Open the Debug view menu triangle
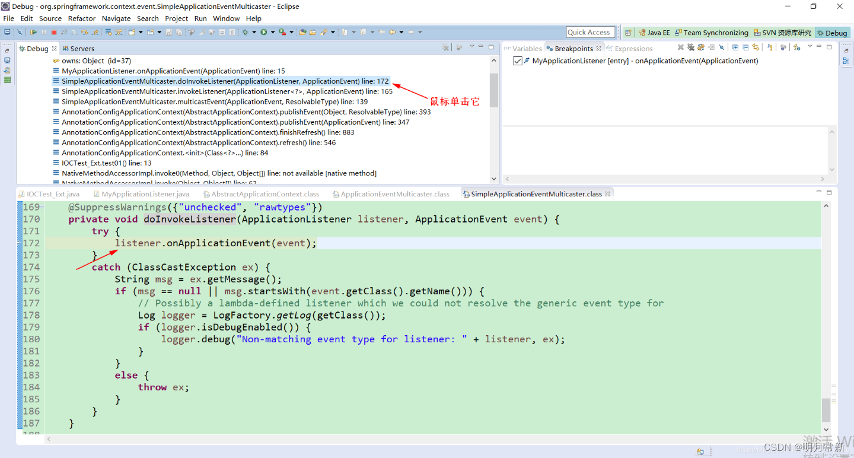The image size is (854, 458). pyautogui.click(x=472, y=46)
